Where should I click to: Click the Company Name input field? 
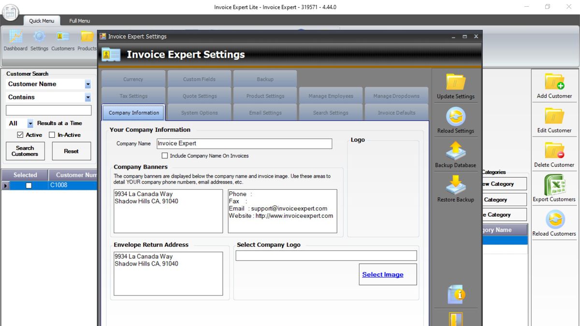244,143
